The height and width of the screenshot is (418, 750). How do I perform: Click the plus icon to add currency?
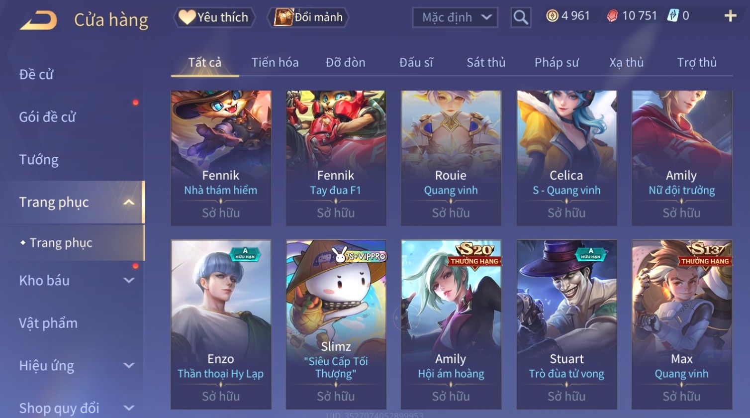[x=730, y=16]
